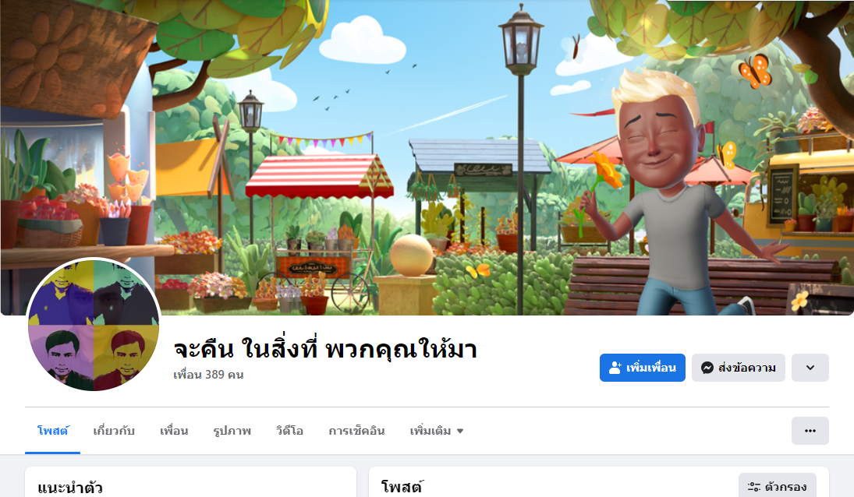The height and width of the screenshot is (497, 854).
Task: Open the เพิ่มเติม dropdown tab
Action: click(436, 431)
